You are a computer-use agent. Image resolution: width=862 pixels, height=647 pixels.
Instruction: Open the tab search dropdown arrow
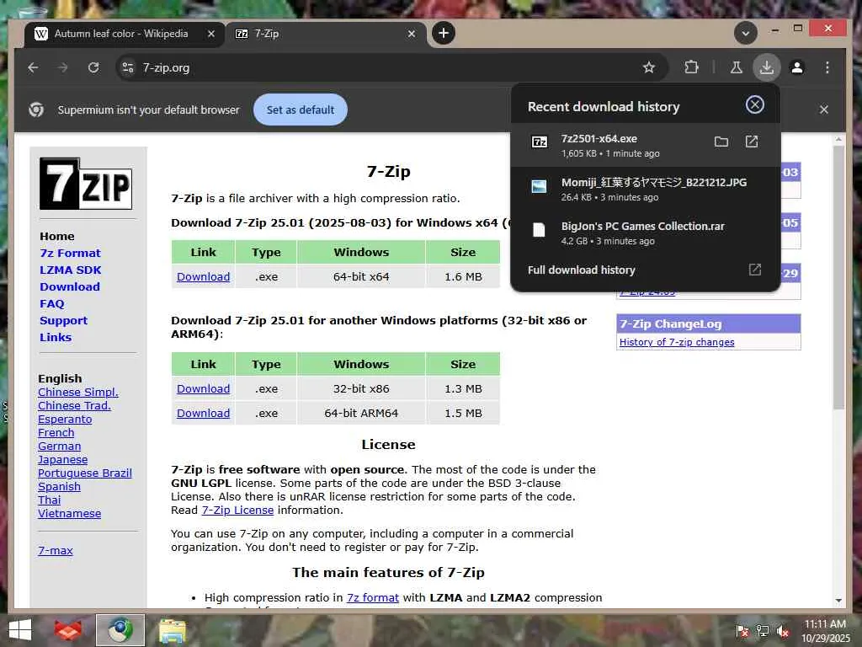746,33
